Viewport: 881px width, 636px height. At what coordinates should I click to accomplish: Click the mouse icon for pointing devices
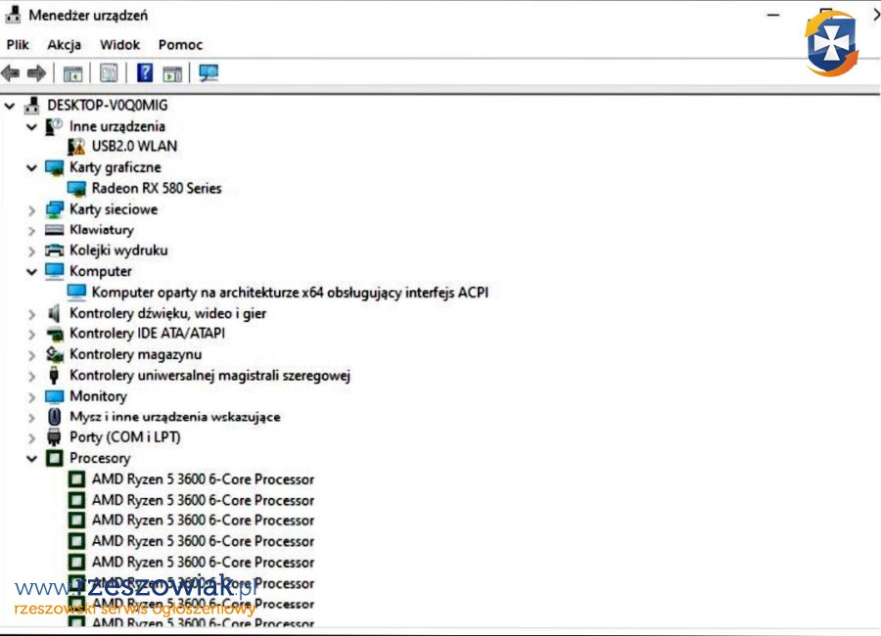point(55,417)
